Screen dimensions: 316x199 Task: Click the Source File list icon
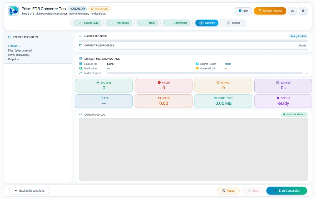tap(81, 64)
